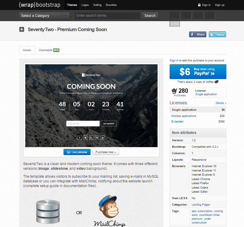Open the Live preview
The image size is (244, 227).
[x=77, y=152]
